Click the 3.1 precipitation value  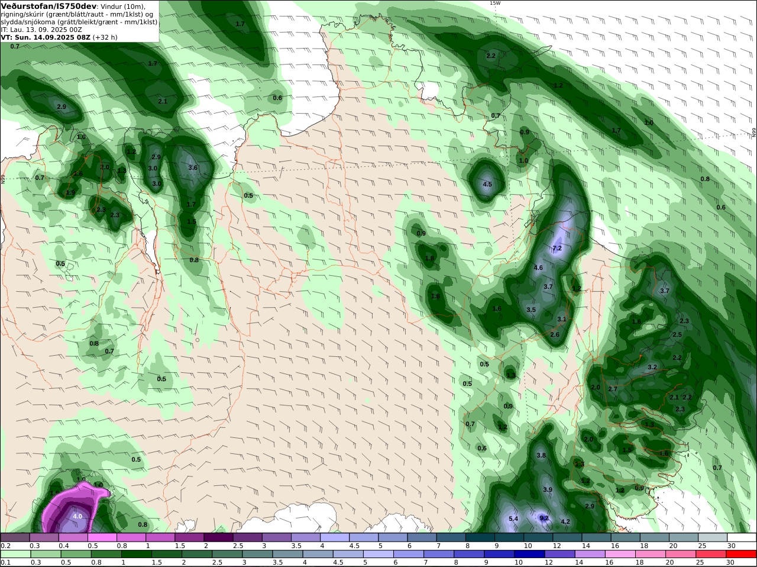(x=562, y=319)
